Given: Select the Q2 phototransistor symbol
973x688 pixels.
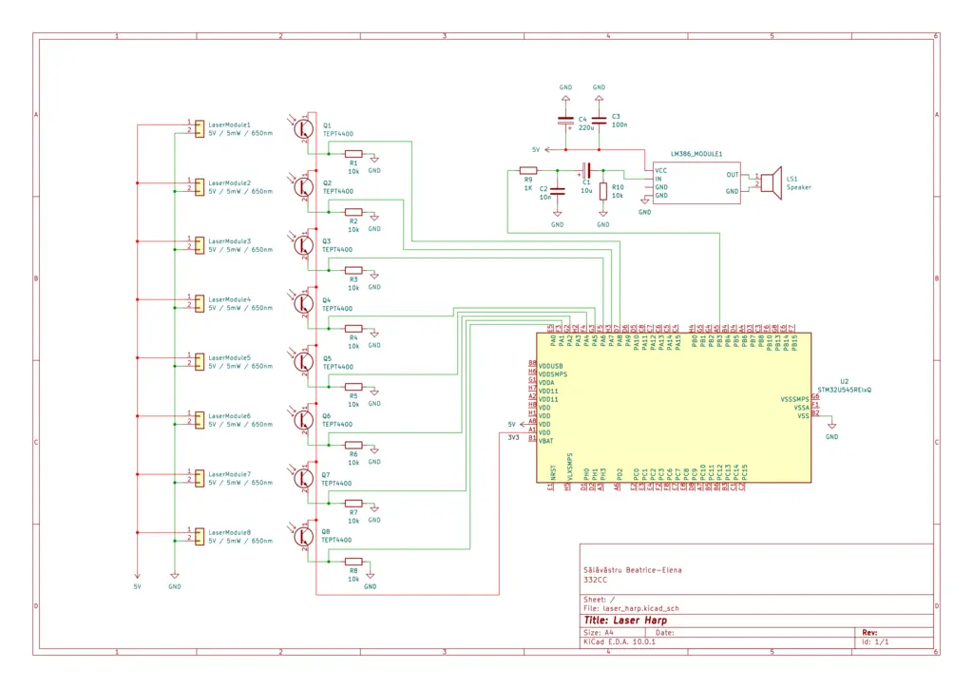Looking at the screenshot, I should point(304,187).
